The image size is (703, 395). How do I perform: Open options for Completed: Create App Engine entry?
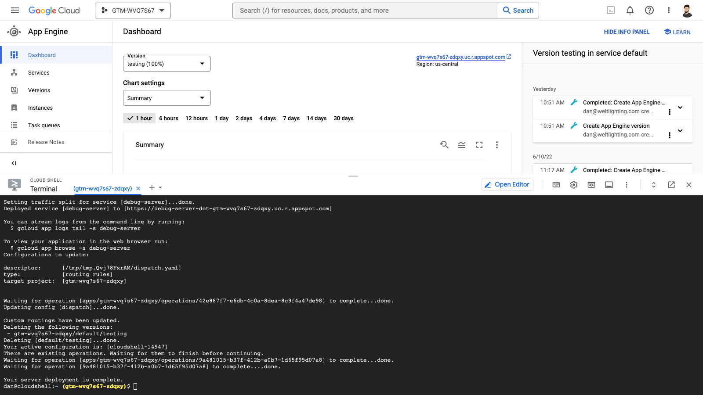point(670,112)
